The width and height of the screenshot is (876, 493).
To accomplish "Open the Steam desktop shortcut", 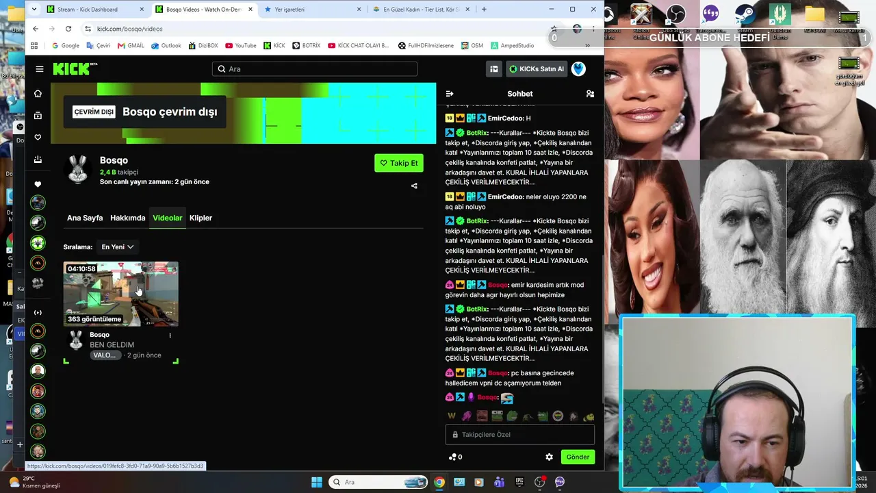I will click(x=745, y=17).
